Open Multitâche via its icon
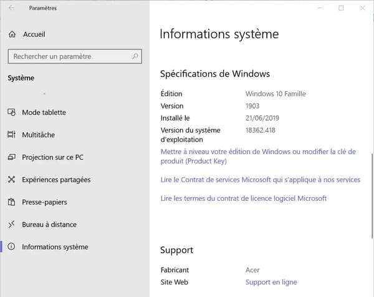Screen dimensions: 374x297 click(11, 135)
